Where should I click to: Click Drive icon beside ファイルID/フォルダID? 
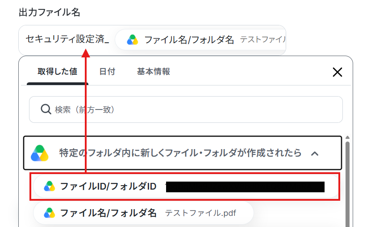[x=49, y=186]
